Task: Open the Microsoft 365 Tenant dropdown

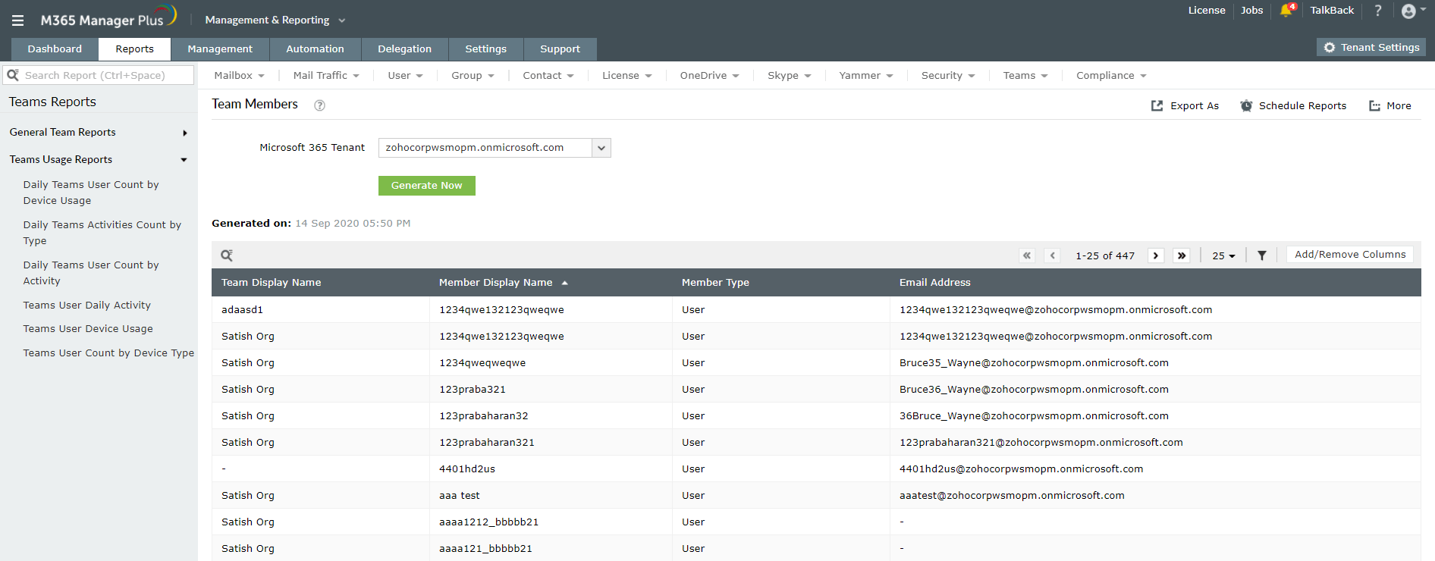Action: pyautogui.click(x=601, y=148)
